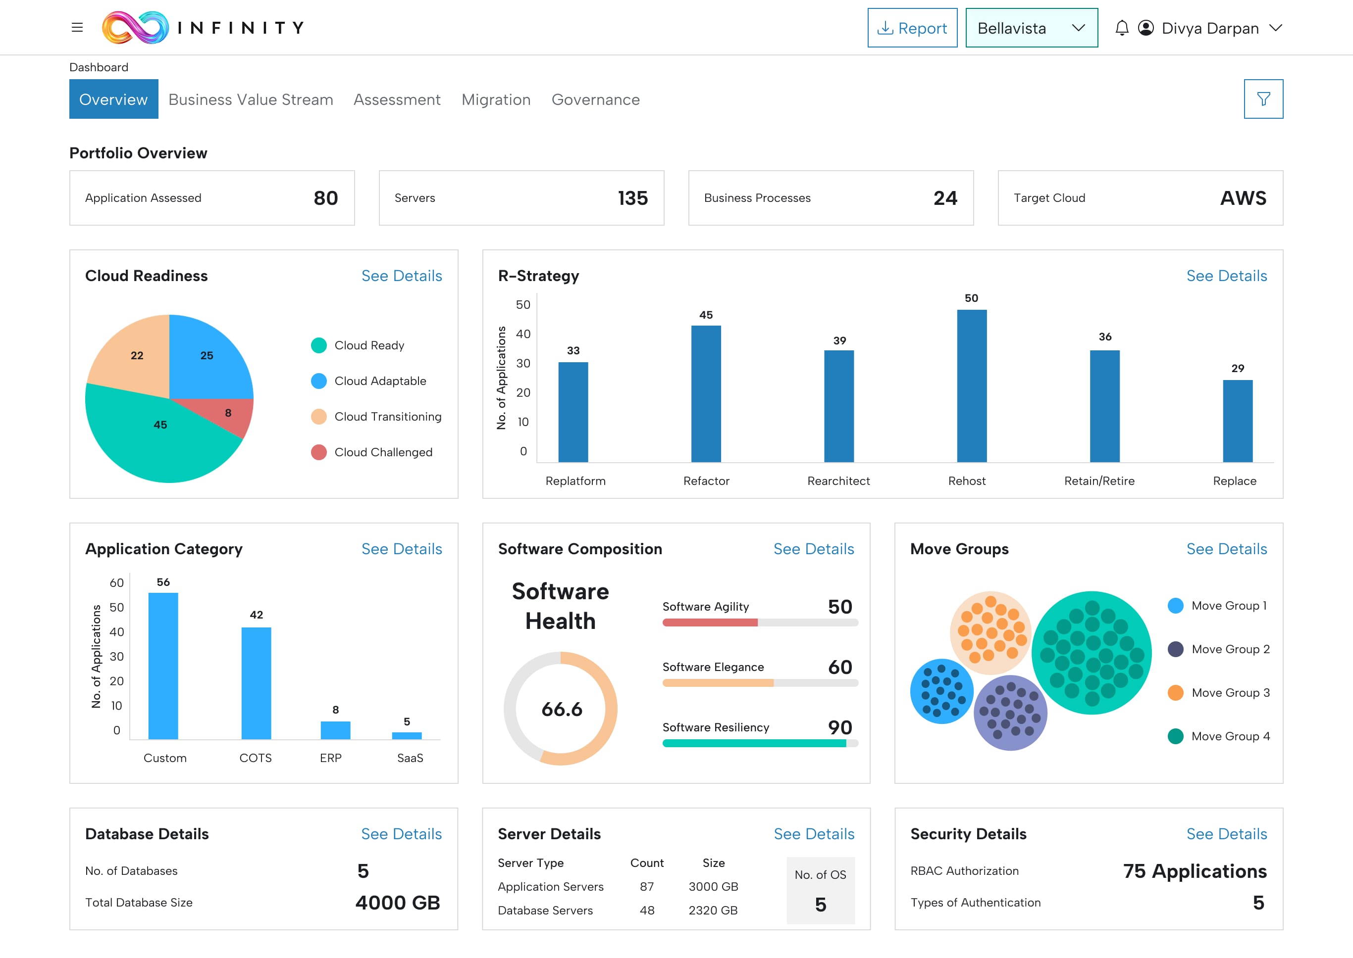1353x958 pixels.
Task: Switch to the Migration tab
Action: click(x=496, y=99)
